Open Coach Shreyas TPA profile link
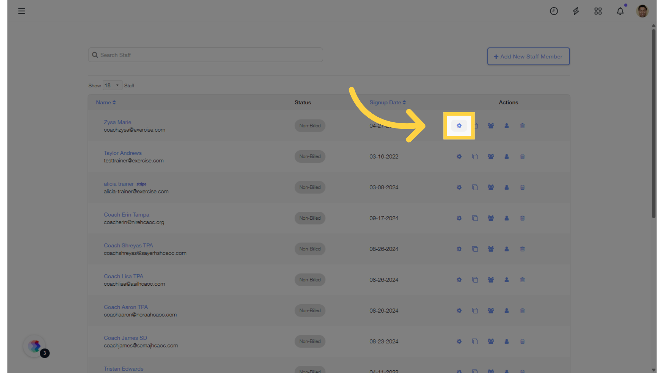Image resolution: width=664 pixels, height=373 pixels. coord(128,246)
